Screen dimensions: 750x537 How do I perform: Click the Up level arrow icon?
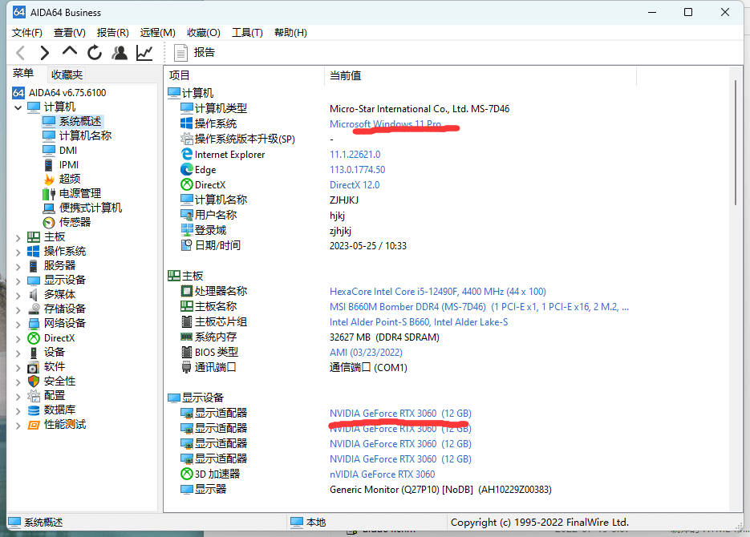[x=70, y=51]
